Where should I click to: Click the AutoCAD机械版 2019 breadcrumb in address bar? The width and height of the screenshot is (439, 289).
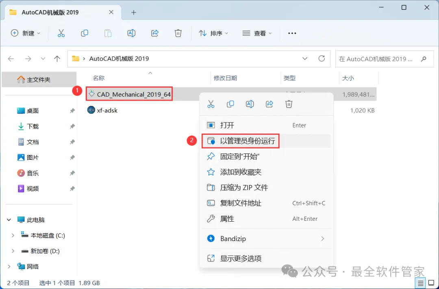pyautogui.click(x=119, y=59)
